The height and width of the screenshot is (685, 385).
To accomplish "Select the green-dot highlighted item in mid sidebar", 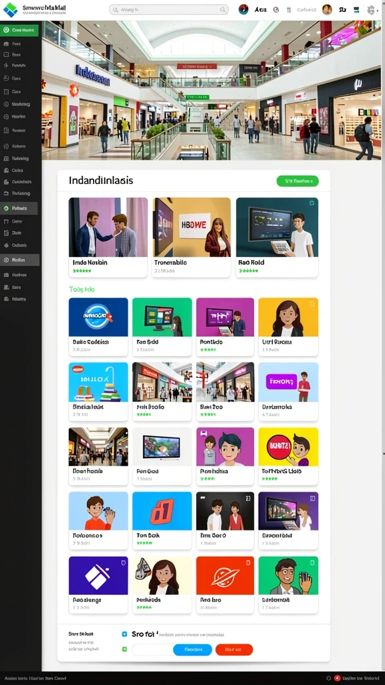I will [19, 209].
